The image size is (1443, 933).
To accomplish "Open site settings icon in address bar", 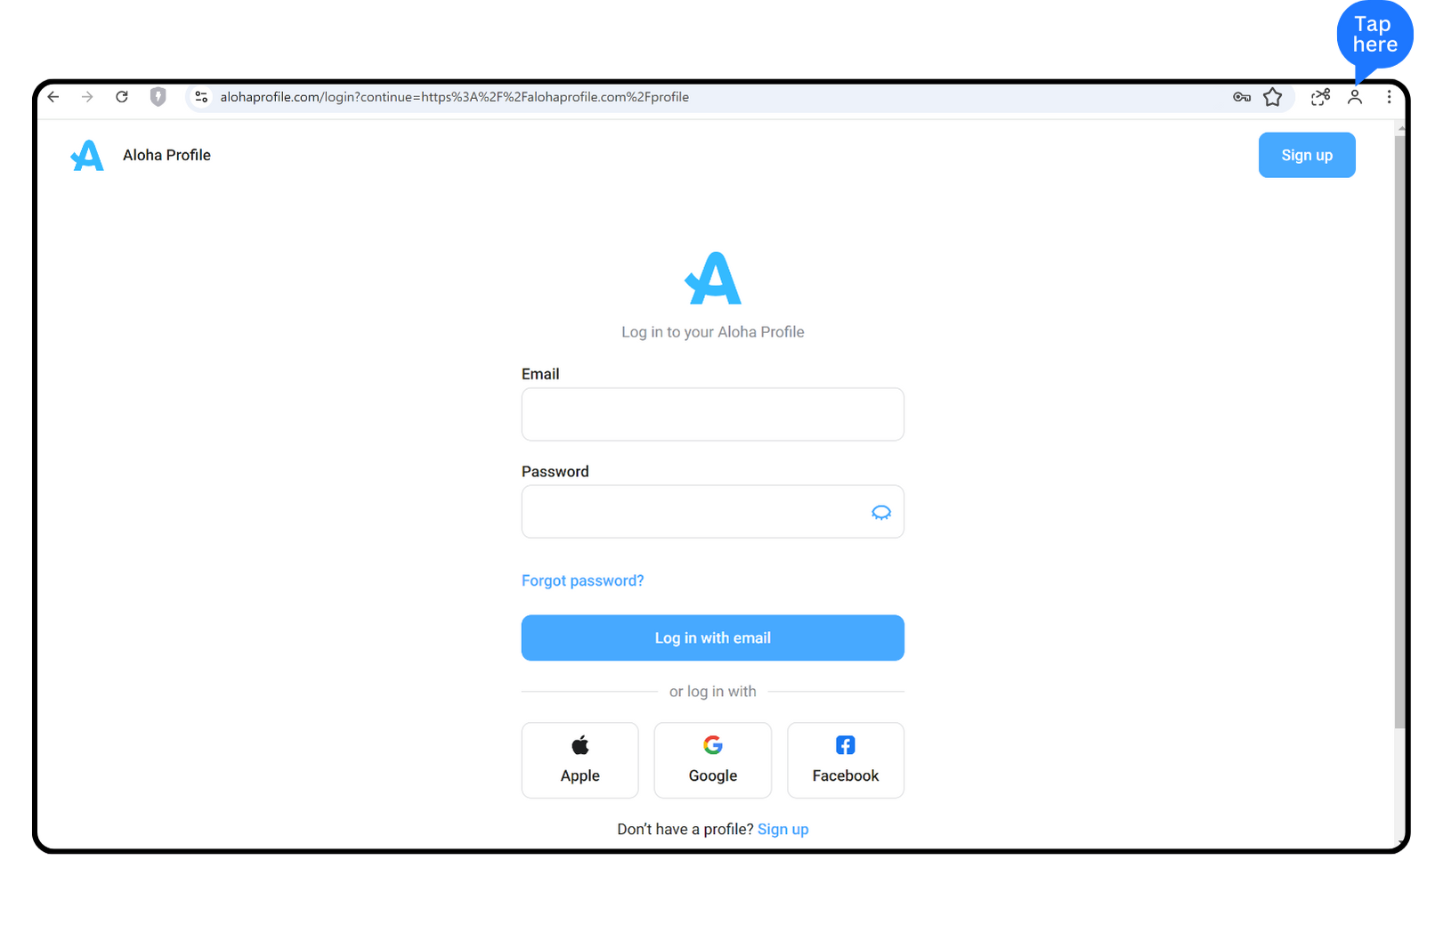I will tap(201, 97).
